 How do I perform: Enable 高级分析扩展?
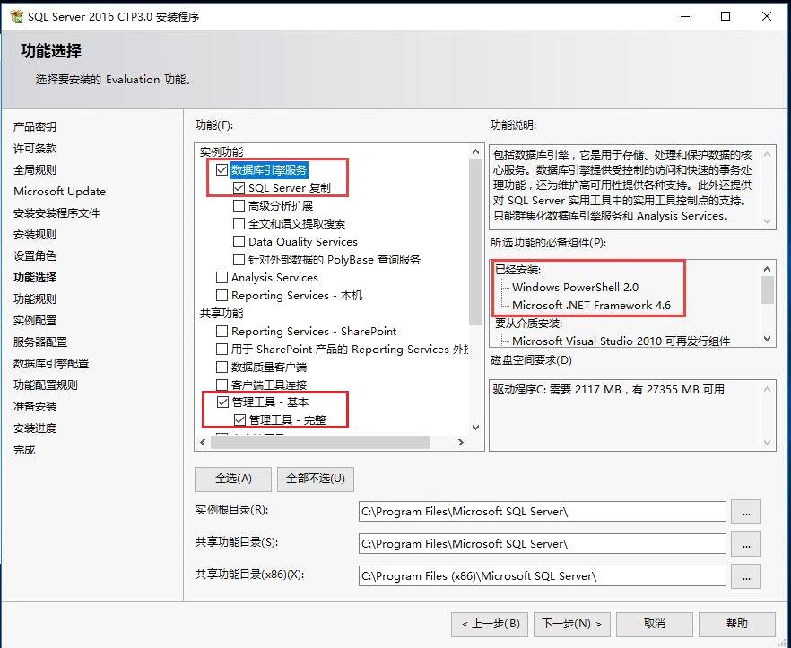[x=238, y=205]
